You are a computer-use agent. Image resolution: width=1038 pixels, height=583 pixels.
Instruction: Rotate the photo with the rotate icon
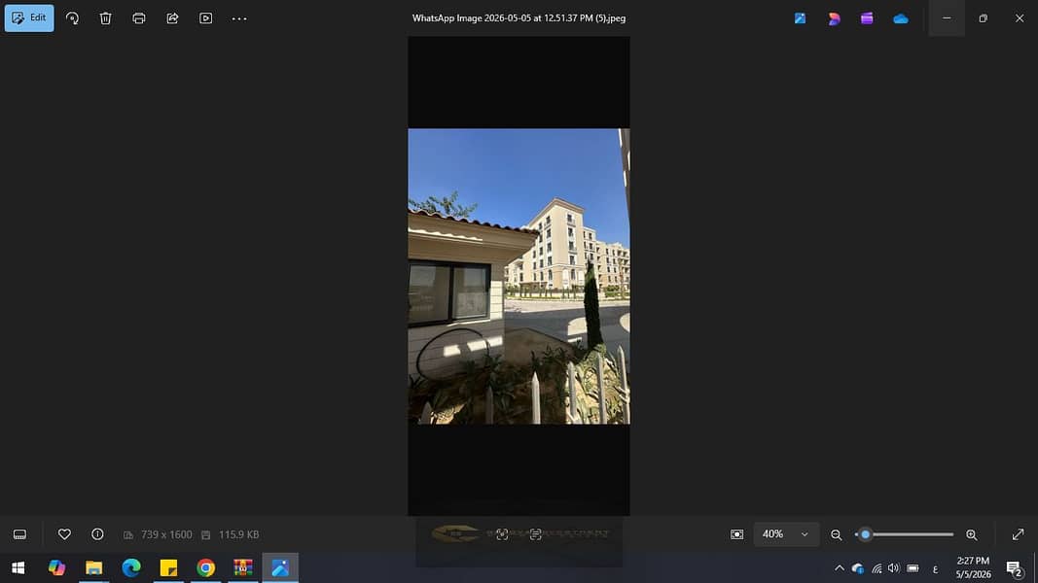(72, 18)
